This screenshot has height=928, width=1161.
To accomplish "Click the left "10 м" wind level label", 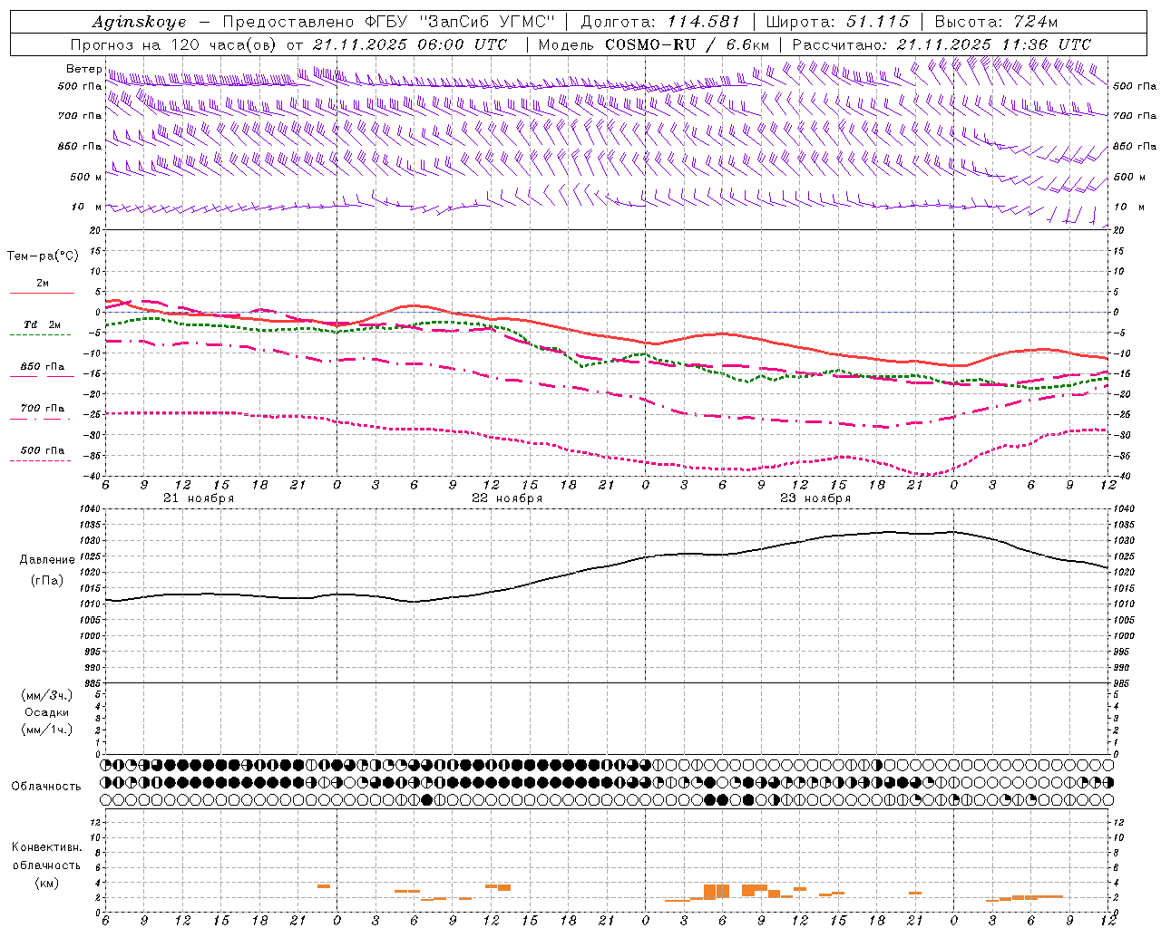I will tap(86, 207).
